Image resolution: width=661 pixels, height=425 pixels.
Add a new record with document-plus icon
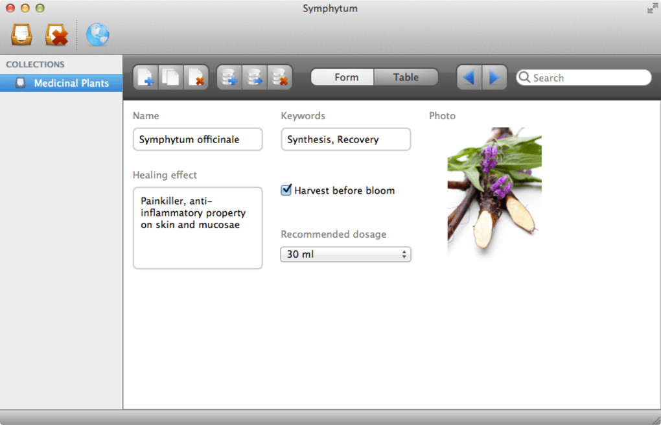145,77
